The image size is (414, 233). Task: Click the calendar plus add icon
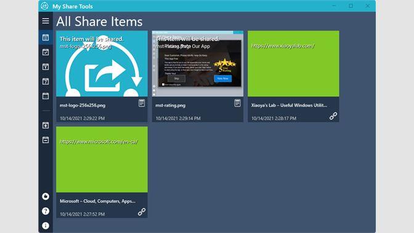tap(46, 125)
